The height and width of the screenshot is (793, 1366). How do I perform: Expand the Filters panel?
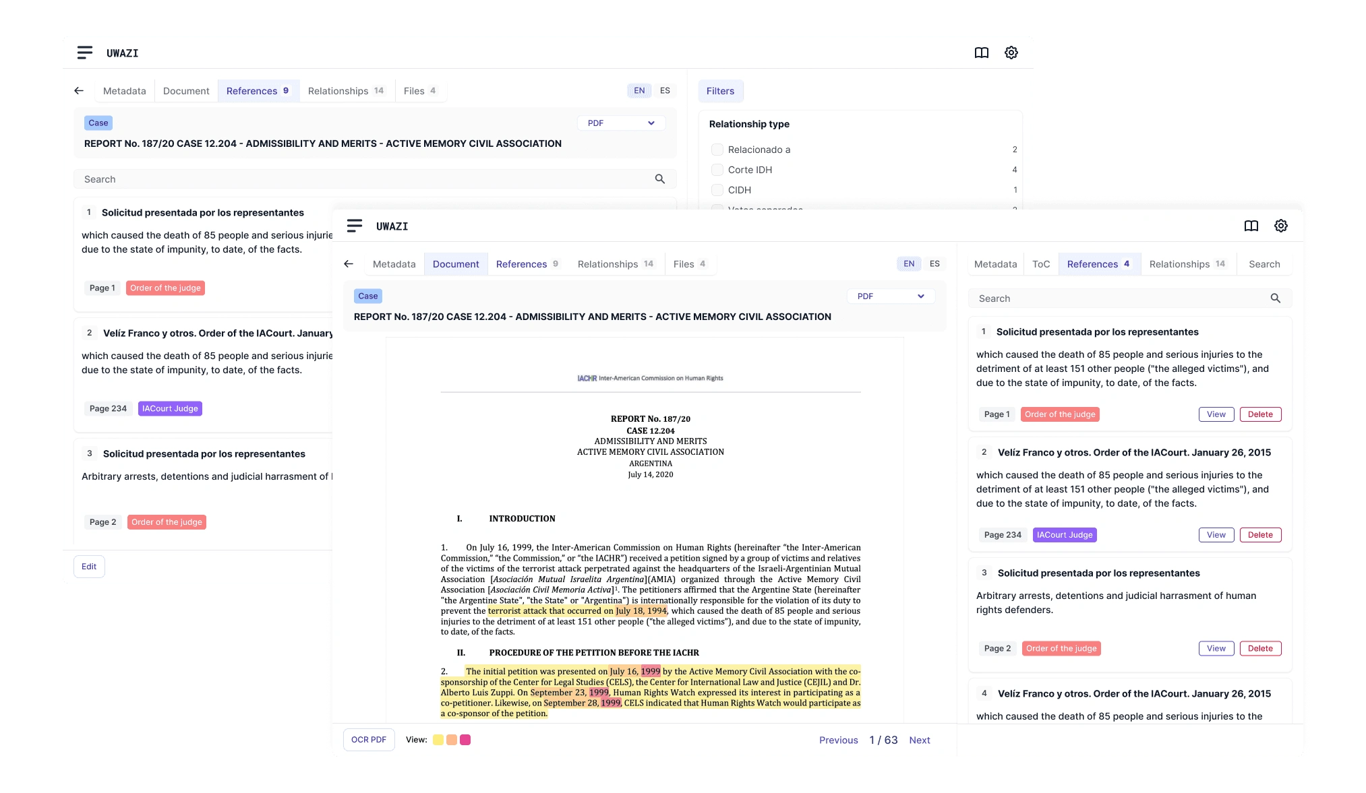tap(720, 90)
